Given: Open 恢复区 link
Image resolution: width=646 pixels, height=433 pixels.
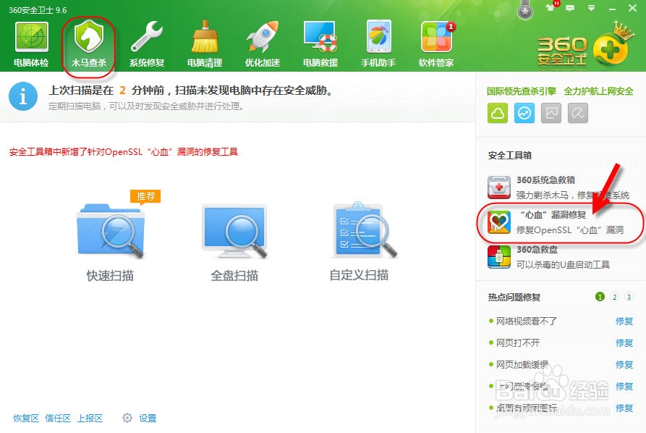Looking at the screenshot, I should [26, 418].
